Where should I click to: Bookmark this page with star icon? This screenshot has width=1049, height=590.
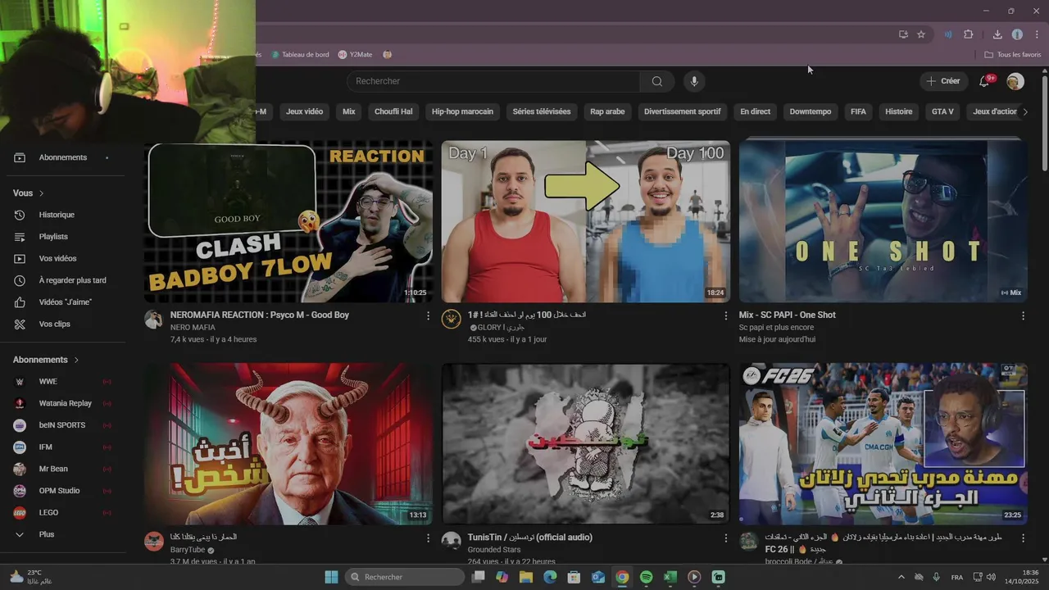pos(921,34)
